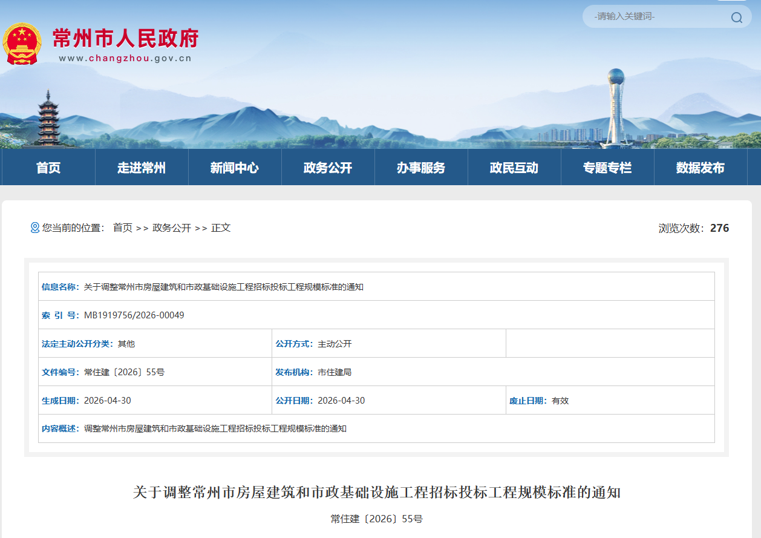This screenshot has height=538, width=761.
Task: Focus the keyword search input field
Action: 659,16
